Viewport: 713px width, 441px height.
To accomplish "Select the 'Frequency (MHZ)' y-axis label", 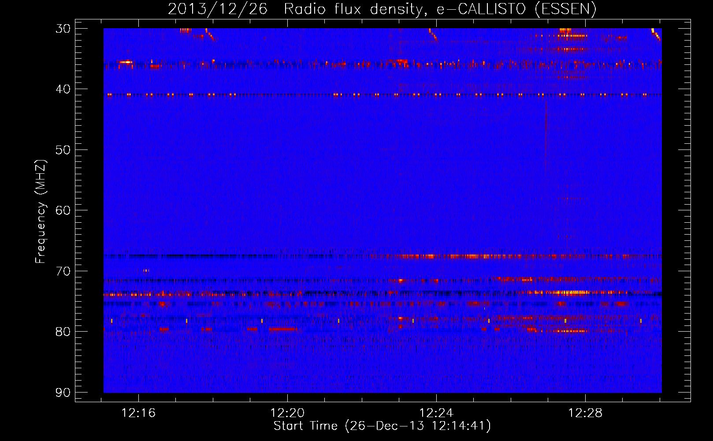I will 40,212.
